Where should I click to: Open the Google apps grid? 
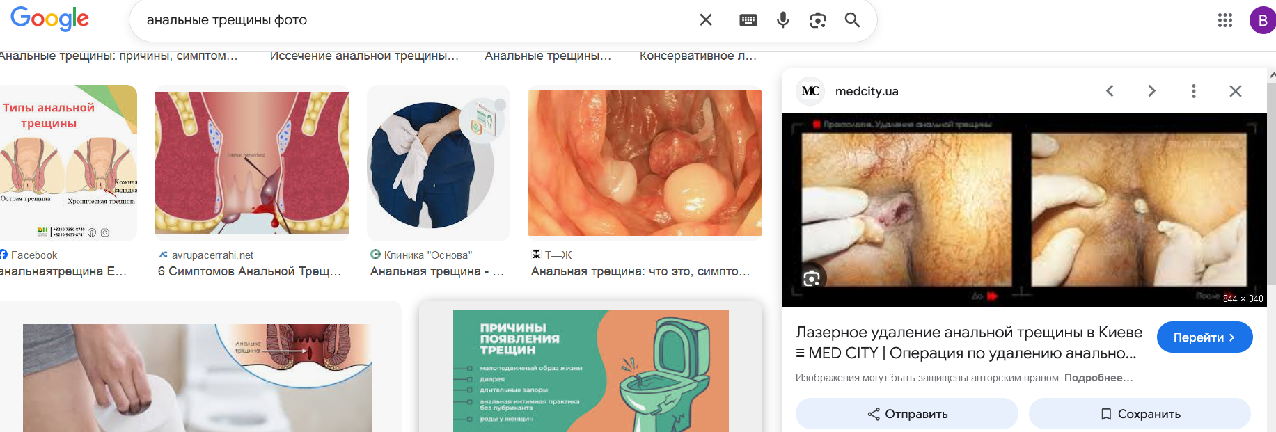(x=1225, y=20)
